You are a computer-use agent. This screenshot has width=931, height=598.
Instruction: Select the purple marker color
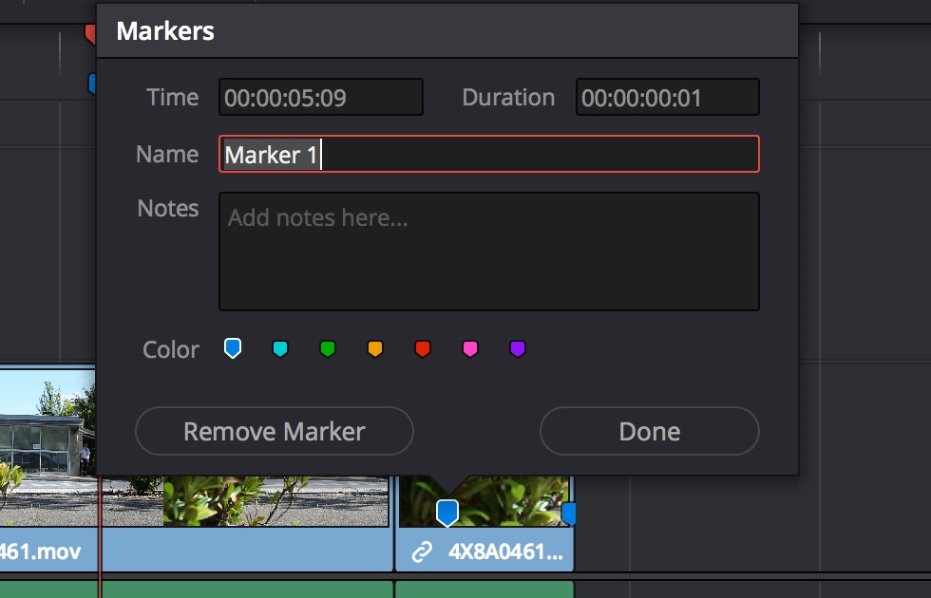coord(517,347)
